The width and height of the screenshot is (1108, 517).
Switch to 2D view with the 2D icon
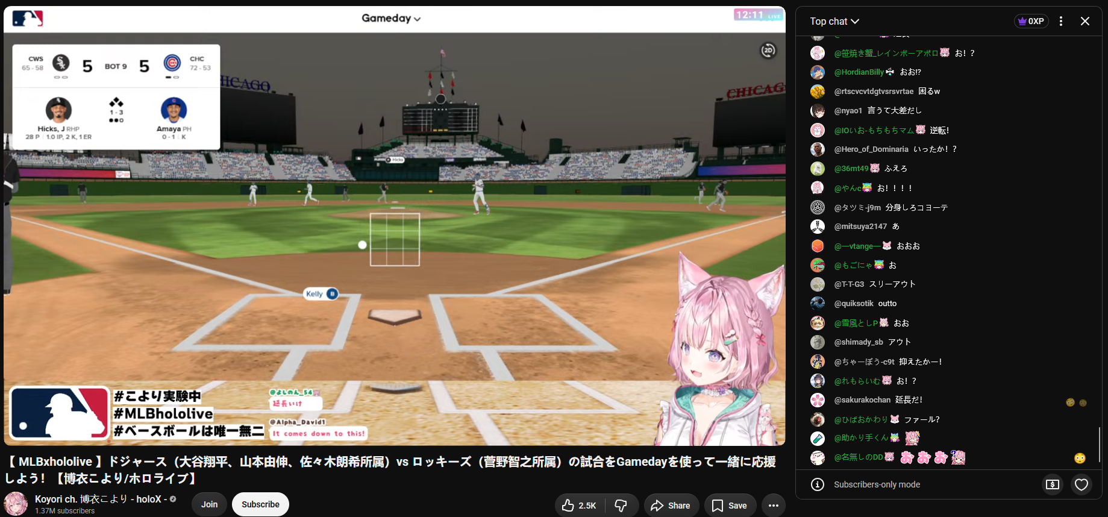tap(768, 51)
